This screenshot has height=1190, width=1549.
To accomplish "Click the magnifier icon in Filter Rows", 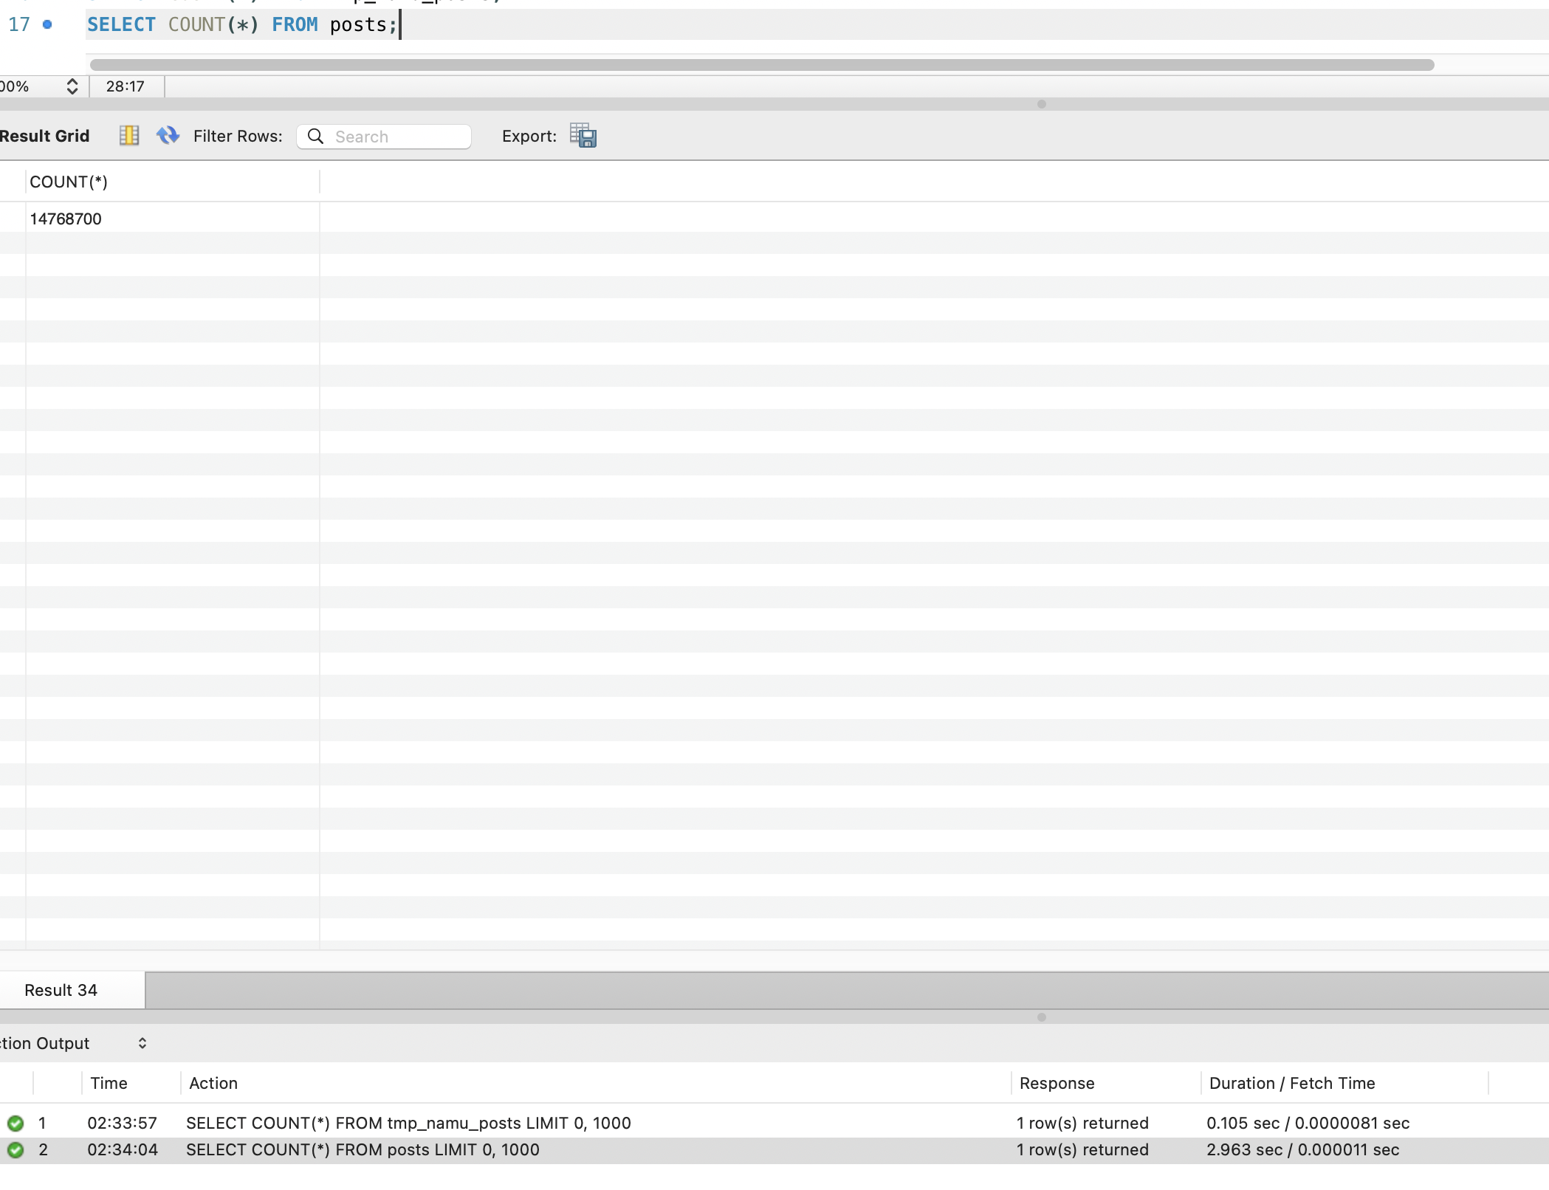I will point(315,137).
